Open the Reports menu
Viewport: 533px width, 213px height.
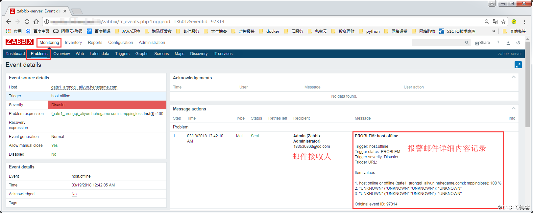click(95, 43)
